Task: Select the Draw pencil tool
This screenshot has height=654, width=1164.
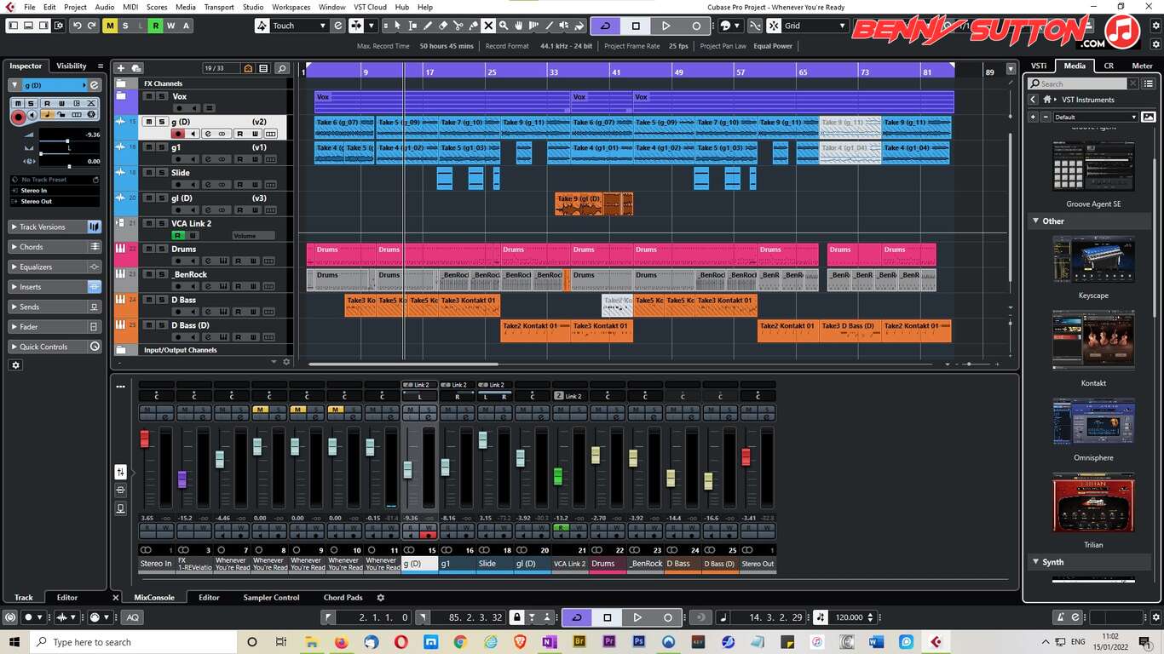Action: 428,26
